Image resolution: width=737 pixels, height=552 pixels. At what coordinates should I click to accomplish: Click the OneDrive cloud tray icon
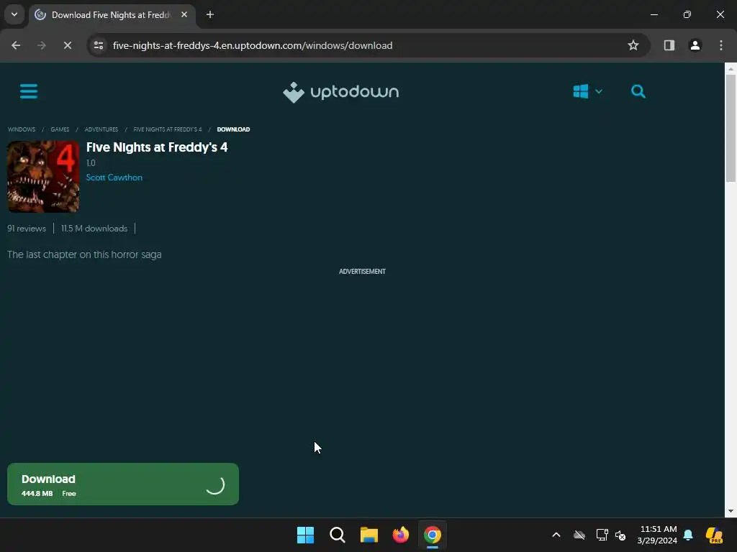[579, 535]
